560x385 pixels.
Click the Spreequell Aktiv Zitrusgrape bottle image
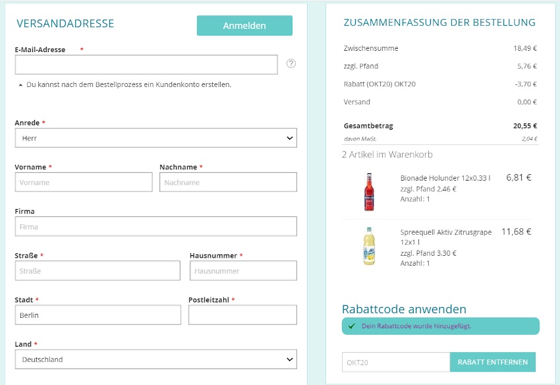[369, 247]
